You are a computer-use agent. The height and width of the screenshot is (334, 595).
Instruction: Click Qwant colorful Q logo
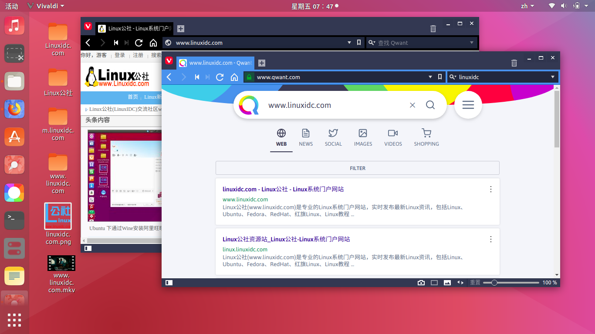tap(249, 105)
